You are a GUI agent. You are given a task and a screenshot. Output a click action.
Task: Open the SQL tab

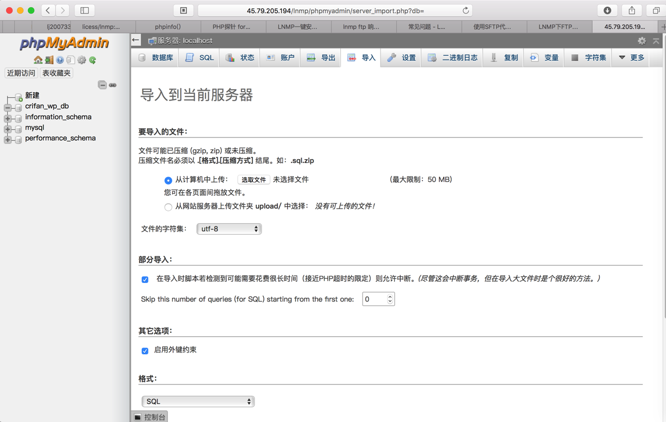tap(199, 58)
